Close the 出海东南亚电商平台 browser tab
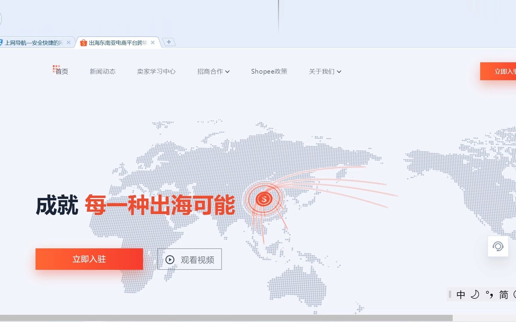The height and width of the screenshot is (322, 516). click(153, 43)
